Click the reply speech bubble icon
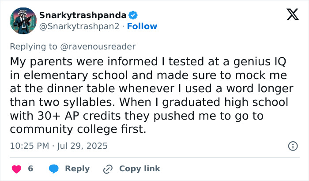The image size is (309, 181). click(54, 169)
